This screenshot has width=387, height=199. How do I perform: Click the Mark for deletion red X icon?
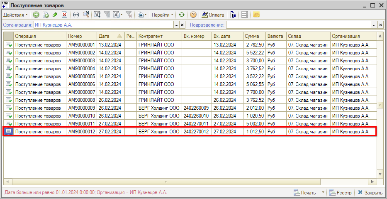64,15
